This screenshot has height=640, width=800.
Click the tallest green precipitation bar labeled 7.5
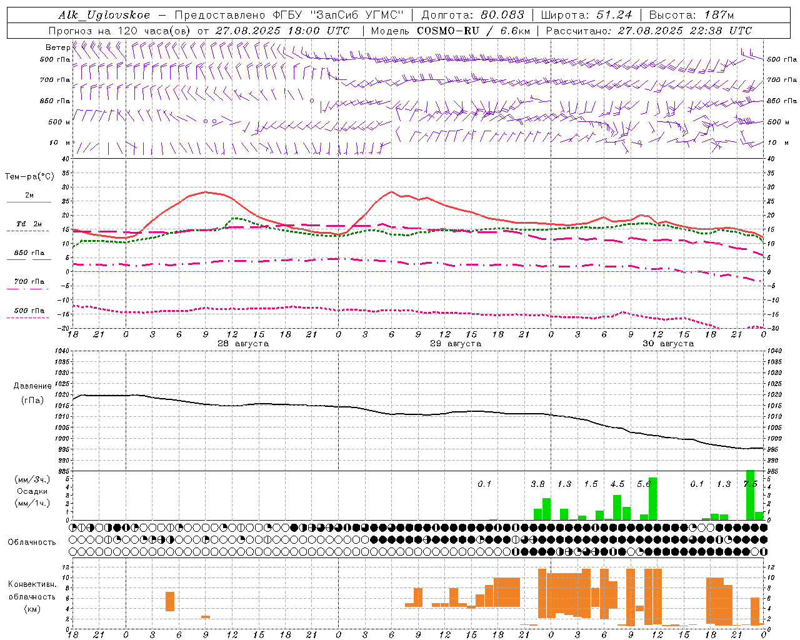coord(750,495)
